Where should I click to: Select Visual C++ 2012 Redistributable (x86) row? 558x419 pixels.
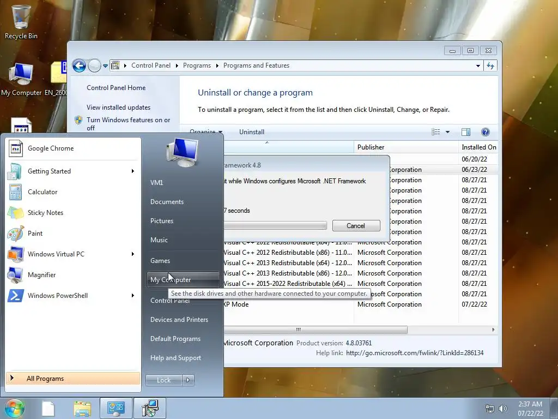[360, 253]
